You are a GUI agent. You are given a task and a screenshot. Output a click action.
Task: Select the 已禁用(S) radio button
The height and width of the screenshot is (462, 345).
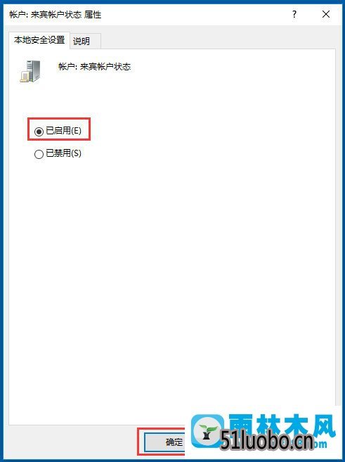(39, 154)
